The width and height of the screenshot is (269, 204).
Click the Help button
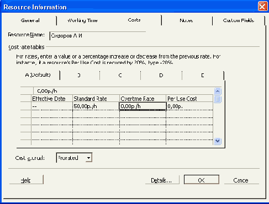tap(26, 180)
